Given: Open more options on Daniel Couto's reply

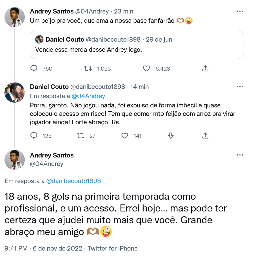Looking at the screenshot, I should pos(240,87).
